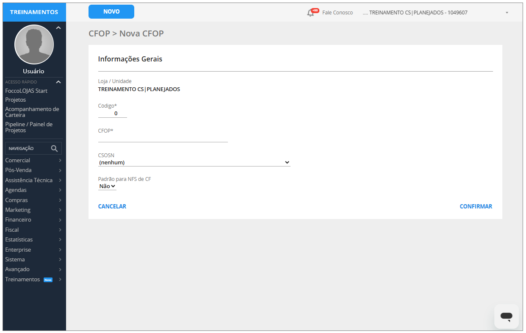Click the user avatar picture
The image size is (526, 333).
34,44
